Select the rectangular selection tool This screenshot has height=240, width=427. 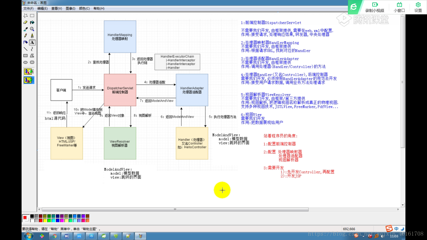tap(32, 16)
